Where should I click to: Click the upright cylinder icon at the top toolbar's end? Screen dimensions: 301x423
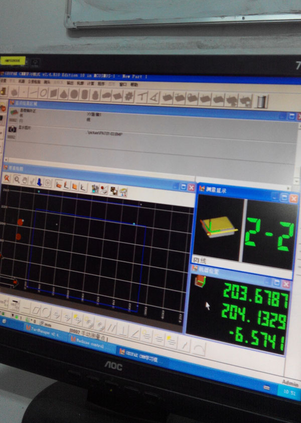261,102
